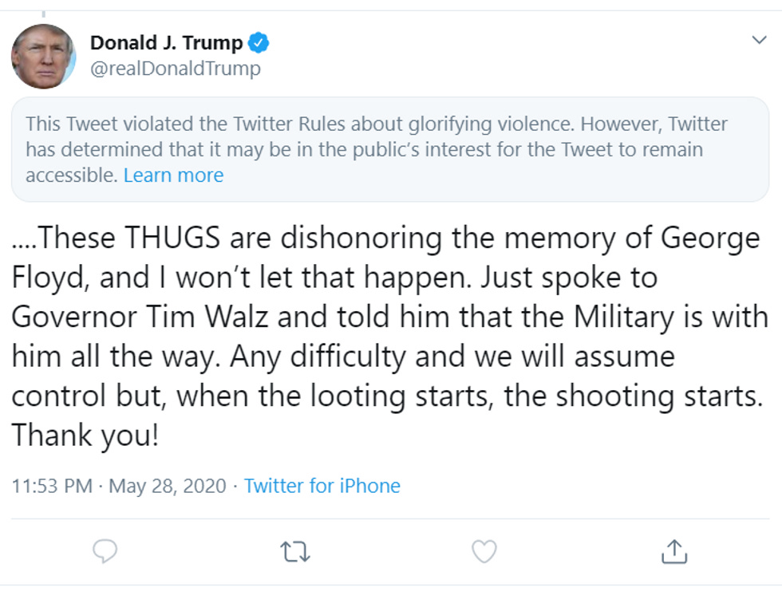Click the verified badge next to Donald J. Trump

coord(258,44)
